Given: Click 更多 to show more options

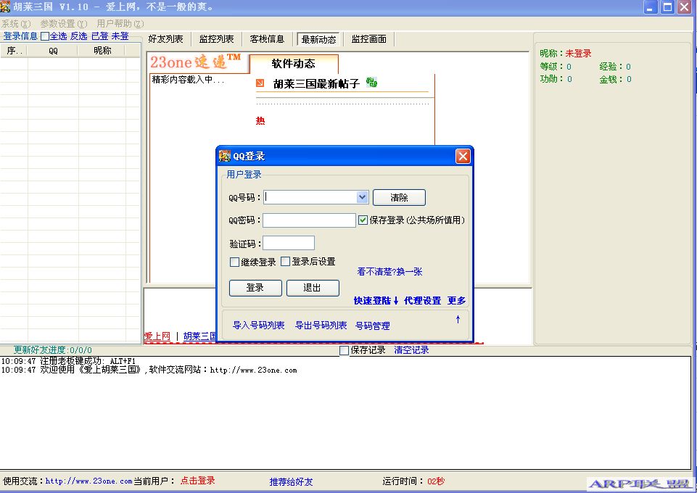Looking at the screenshot, I should pyautogui.click(x=456, y=301).
